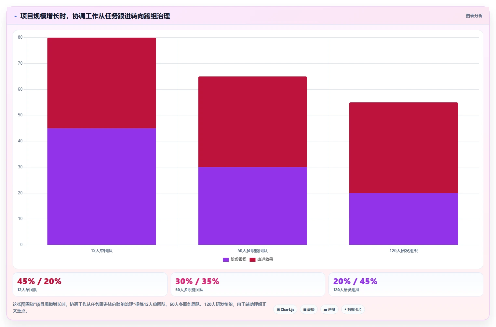Screen dimensions: 496x327
Task: Click the chart title 项目规模增长时 heading
Action: coord(95,16)
